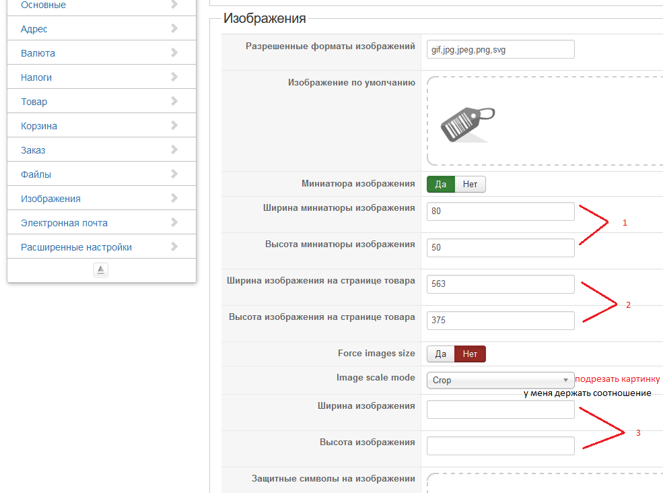Click the chevron icon next to Электронная почта
The image size is (663, 493).
tap(174, 222)
